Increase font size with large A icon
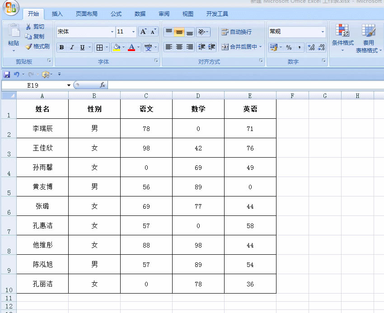384x313 pixels. point(143,32)
